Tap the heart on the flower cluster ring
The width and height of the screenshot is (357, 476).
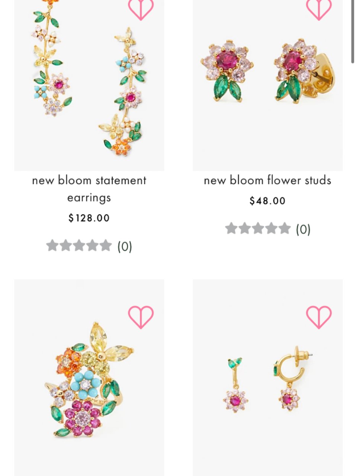pyautogui.click(x=141, y=317)
